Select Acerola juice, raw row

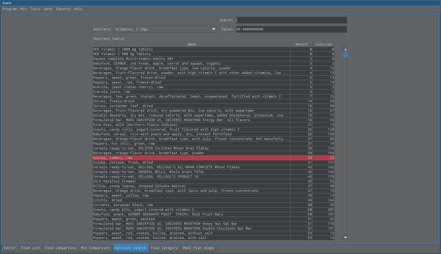[x=213, y=92]
